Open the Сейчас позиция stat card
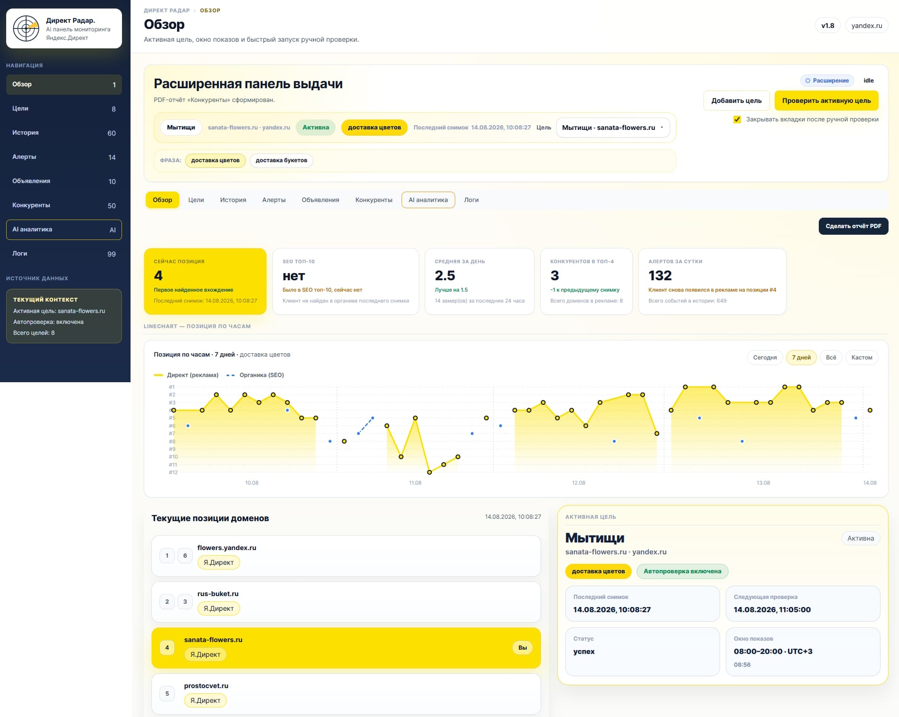Viewport: 899px width, 717px height. pos(205,281)
